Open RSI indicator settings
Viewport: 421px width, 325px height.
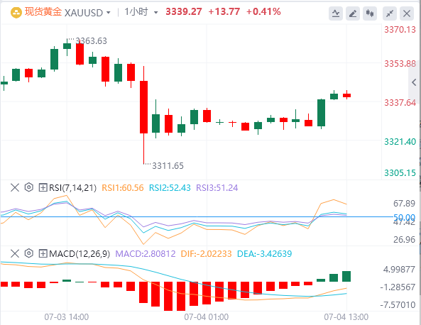[28, 187]
